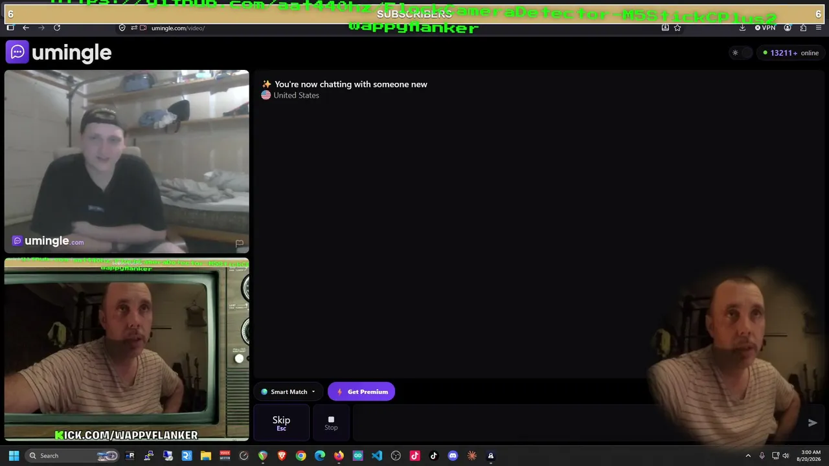The width and height of the screenshot is (829, 466).
Task: Toggle the light/dark theme switch
Action: point(742,53)
